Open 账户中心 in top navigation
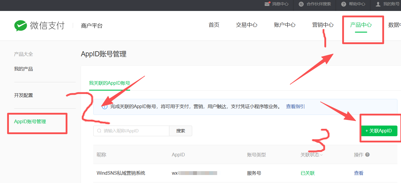401x183 pixels. [x=285, y=25]
